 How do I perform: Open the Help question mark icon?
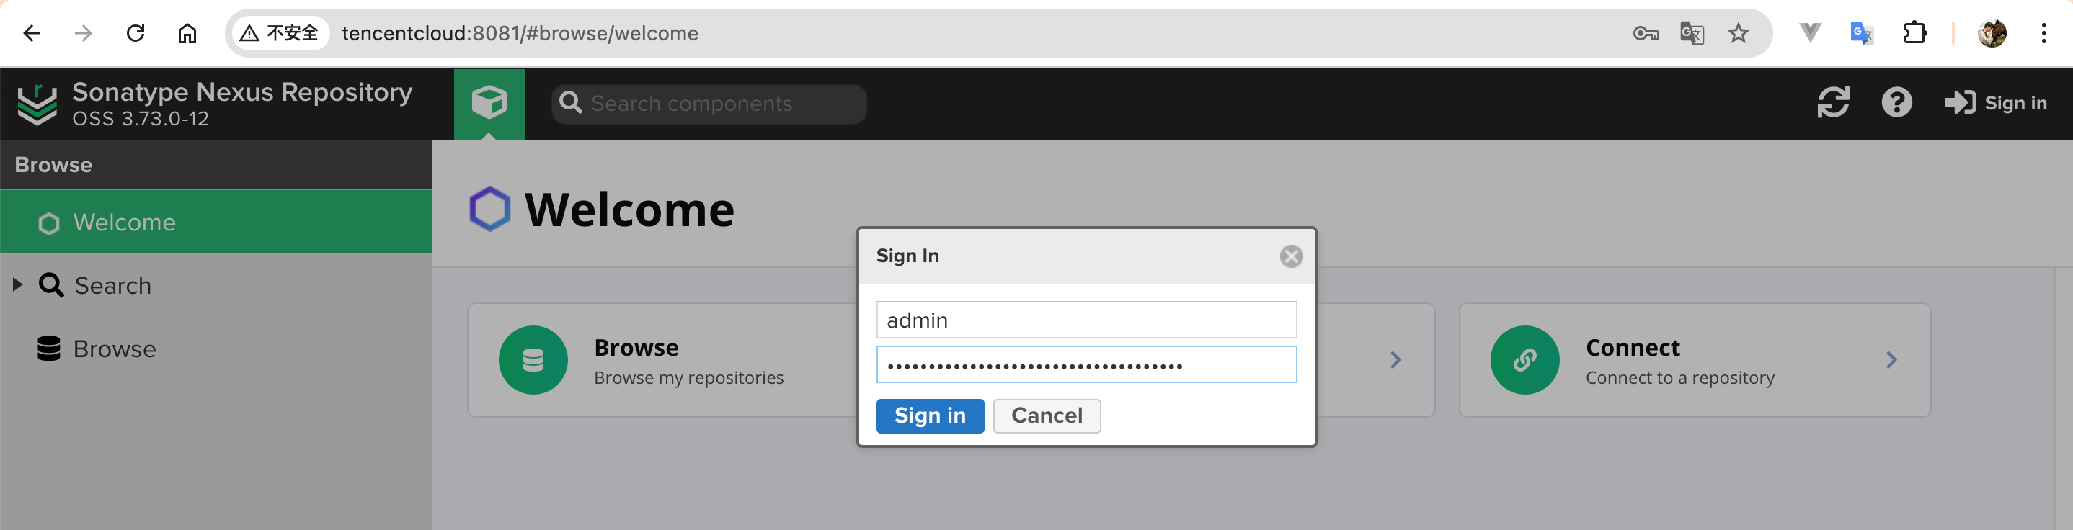(x=1896, y=103)
